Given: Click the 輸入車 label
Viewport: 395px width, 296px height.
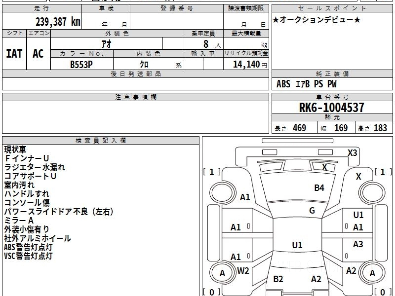Looking at the screenshot, I should point(203,54).
